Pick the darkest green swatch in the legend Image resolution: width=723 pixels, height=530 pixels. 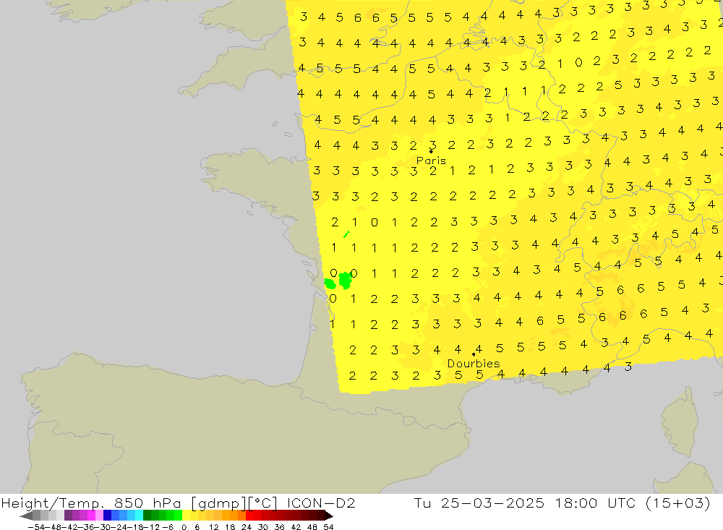(x=147, y=516)
